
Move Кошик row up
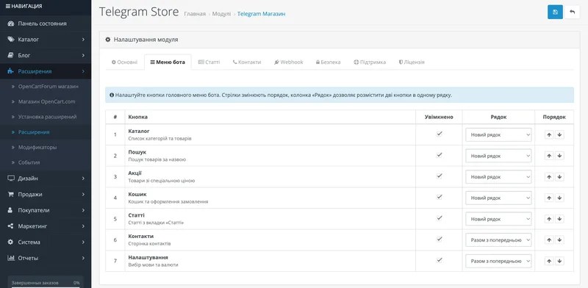coord(549,198)
